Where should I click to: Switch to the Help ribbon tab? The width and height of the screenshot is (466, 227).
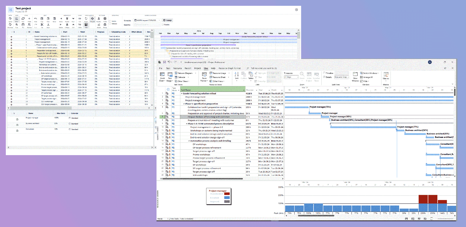point(213,68)
